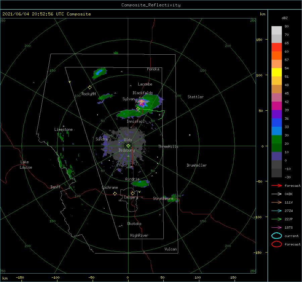
Task: Click the blue-core storm cell north of RockyMH
Action: click(99, 73)
